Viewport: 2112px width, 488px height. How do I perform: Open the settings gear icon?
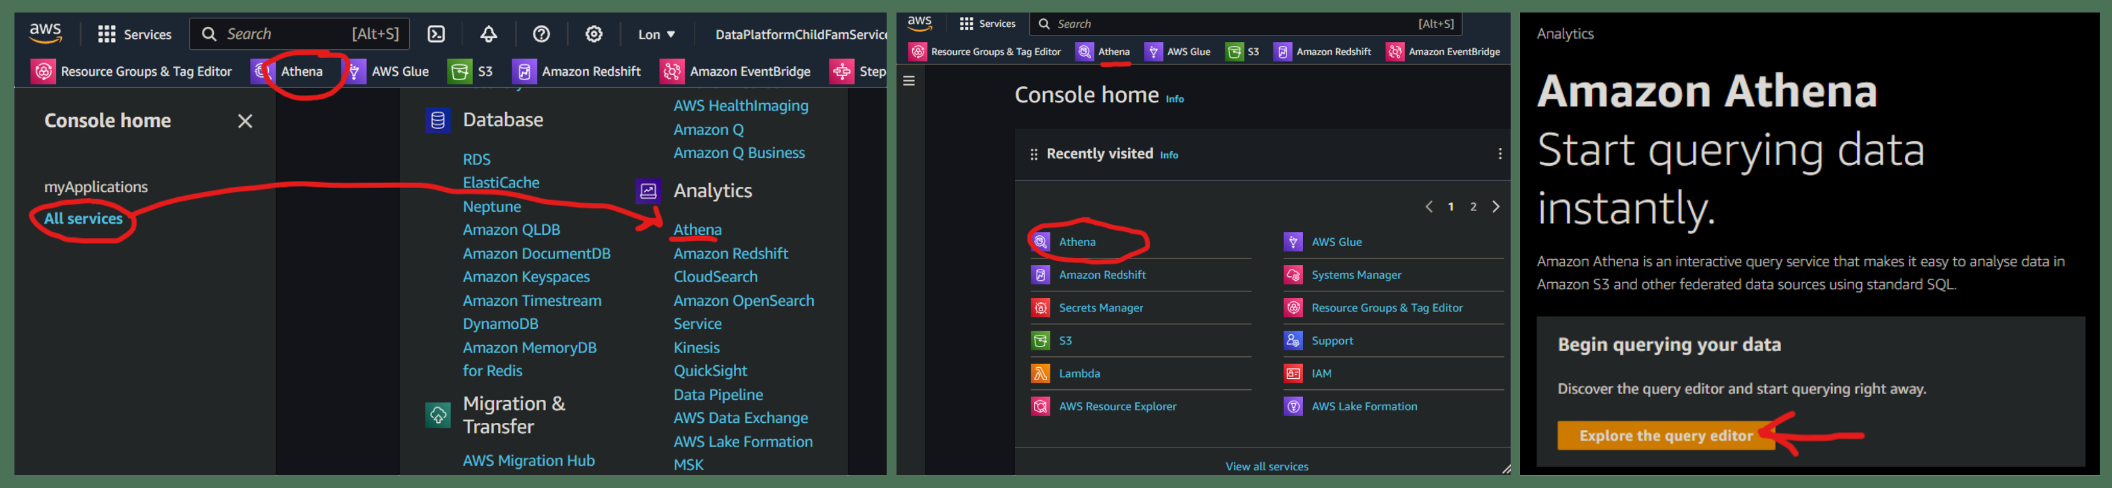(593, 34)
